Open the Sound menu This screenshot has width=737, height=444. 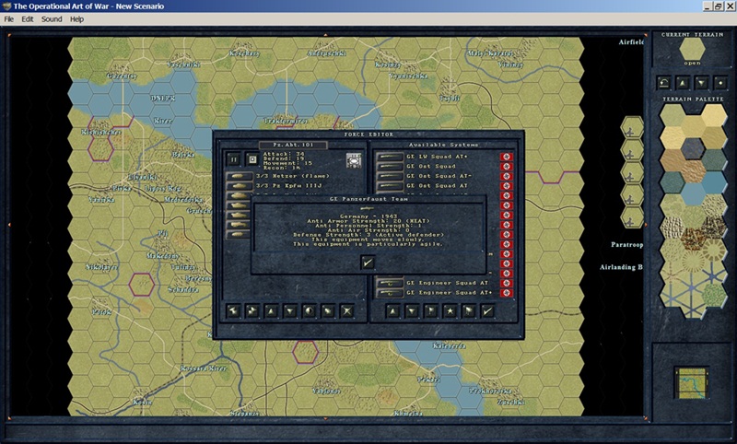coord(52,19)
